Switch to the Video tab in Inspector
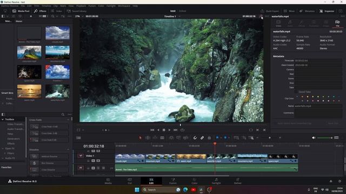This screenshot has height=194, width=346. pos(278,23)
